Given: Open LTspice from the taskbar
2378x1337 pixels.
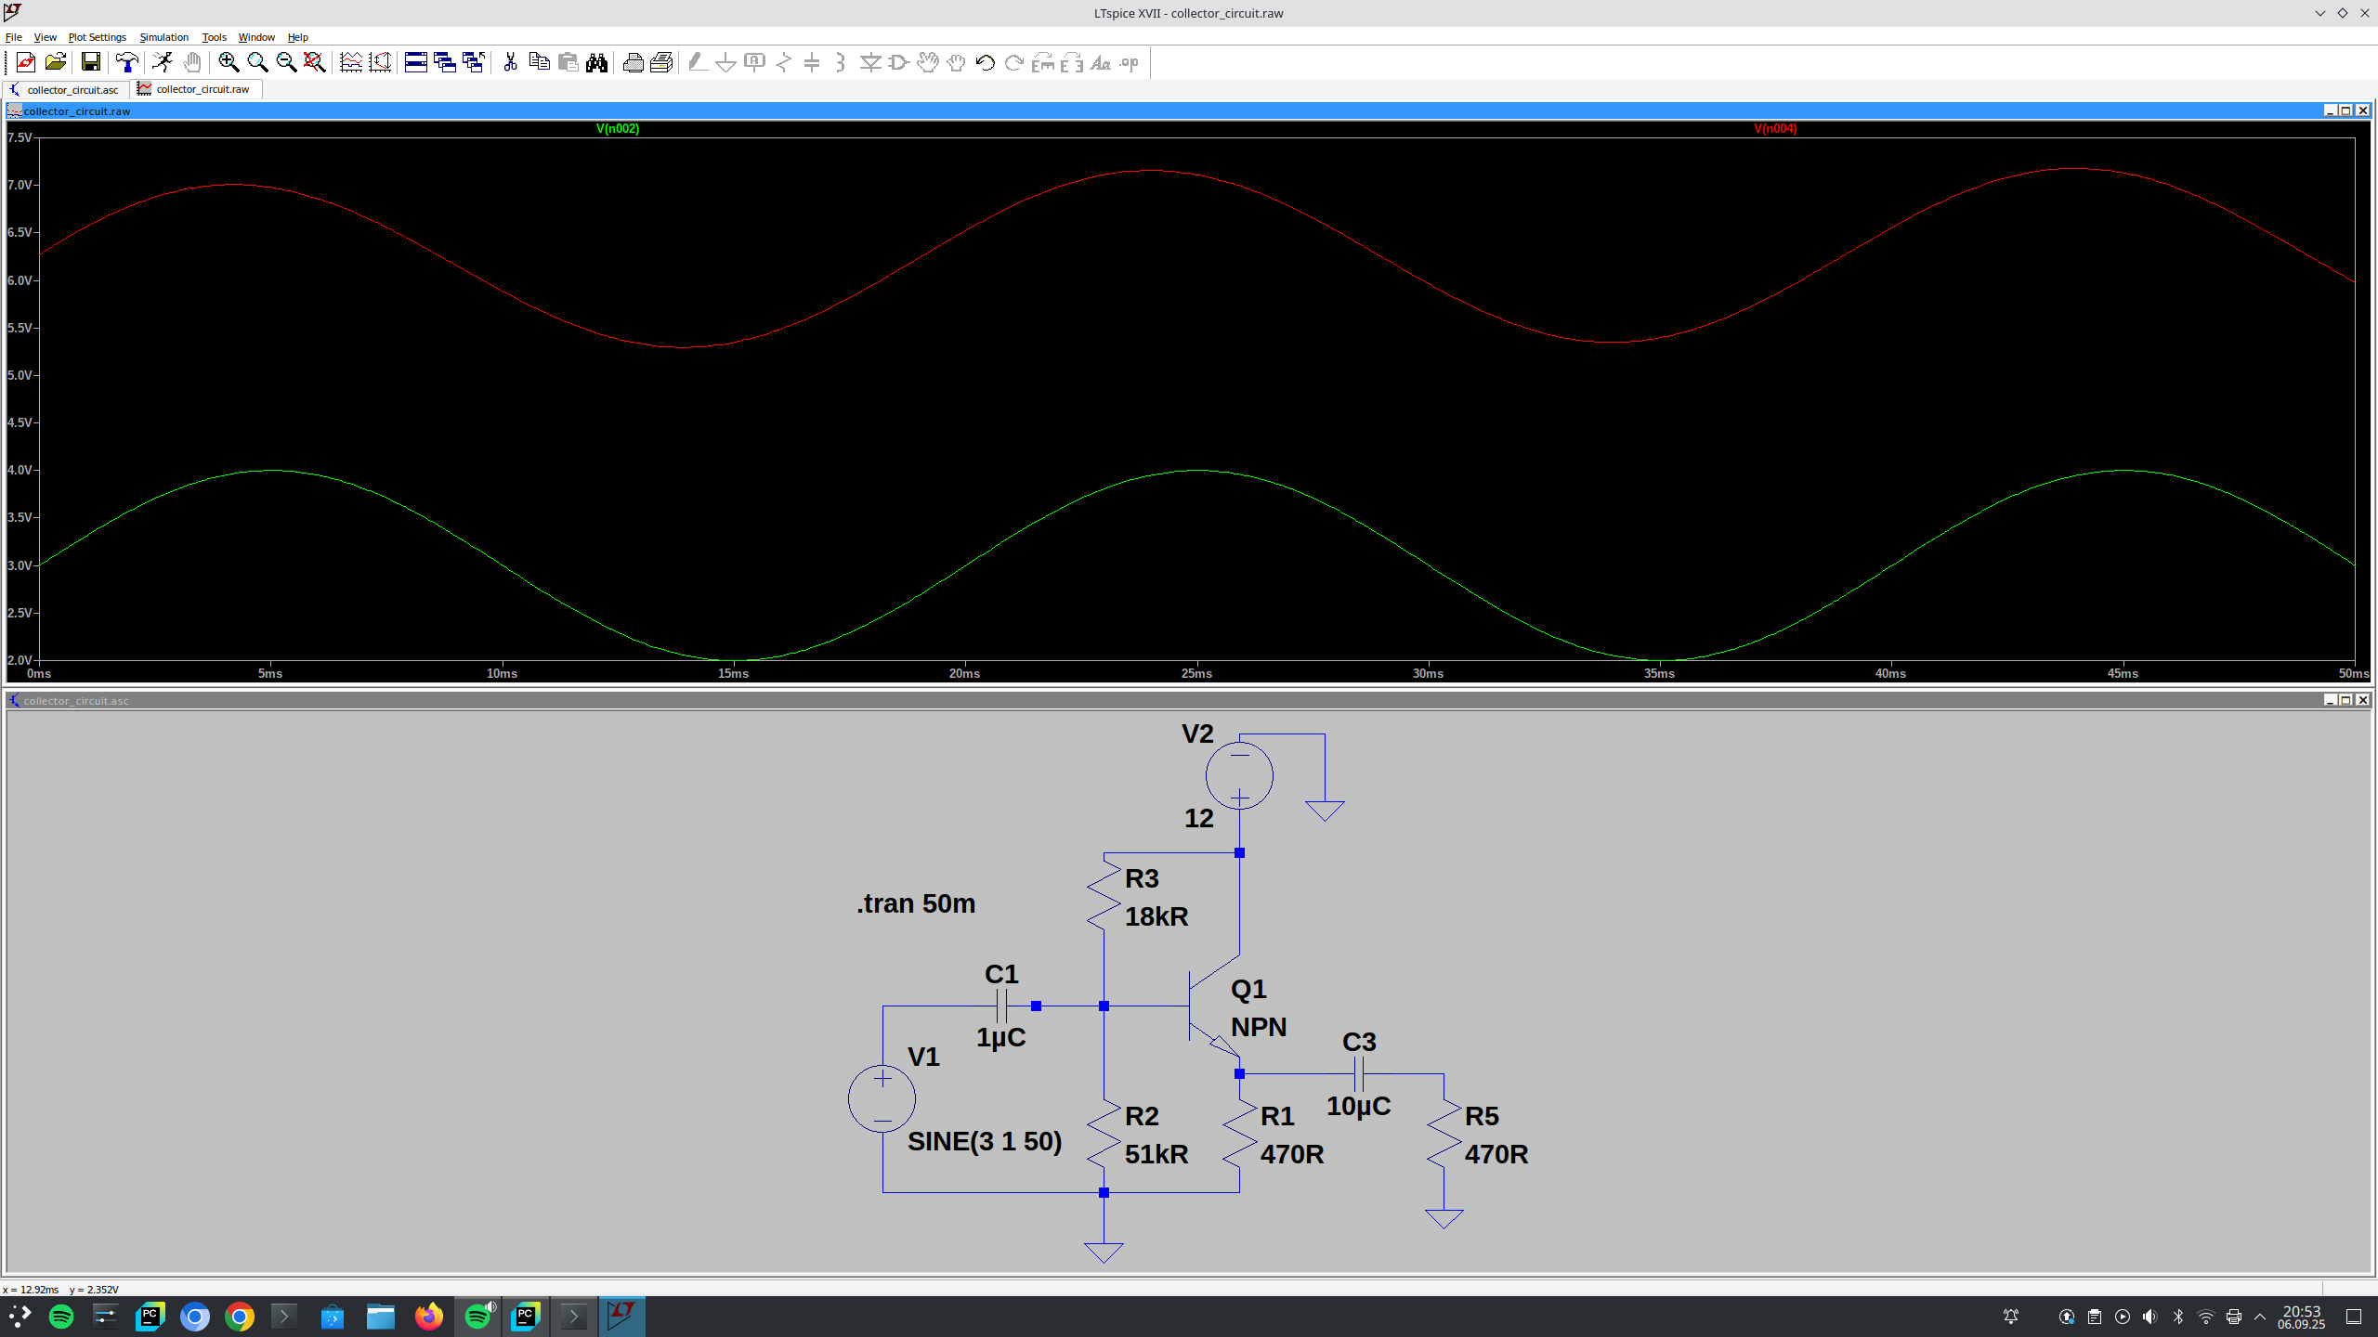Looking at the screenshot, I should click(621, 1316).
